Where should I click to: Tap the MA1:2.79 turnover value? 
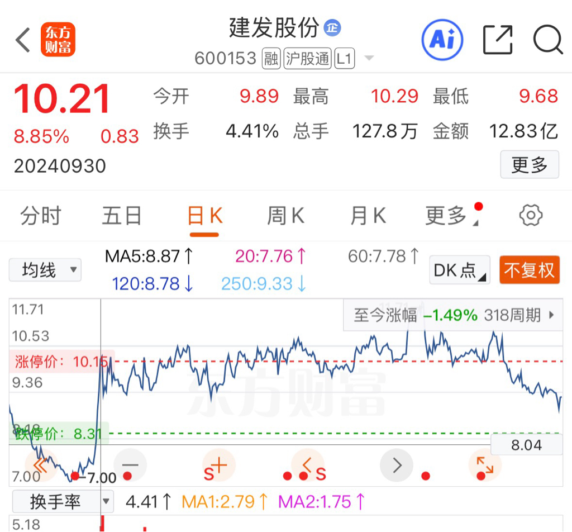pos(225,502)
